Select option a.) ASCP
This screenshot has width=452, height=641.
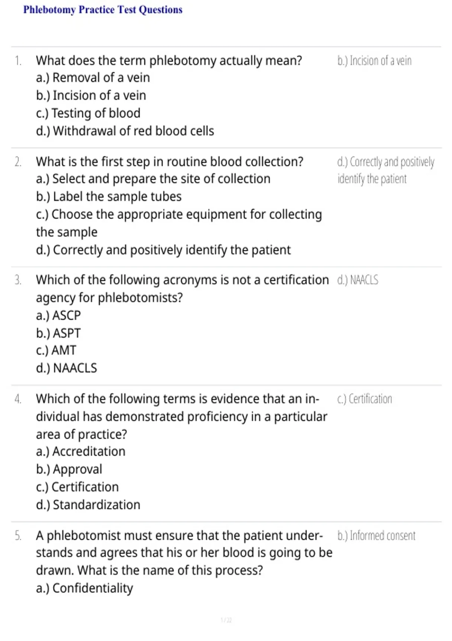58,315
